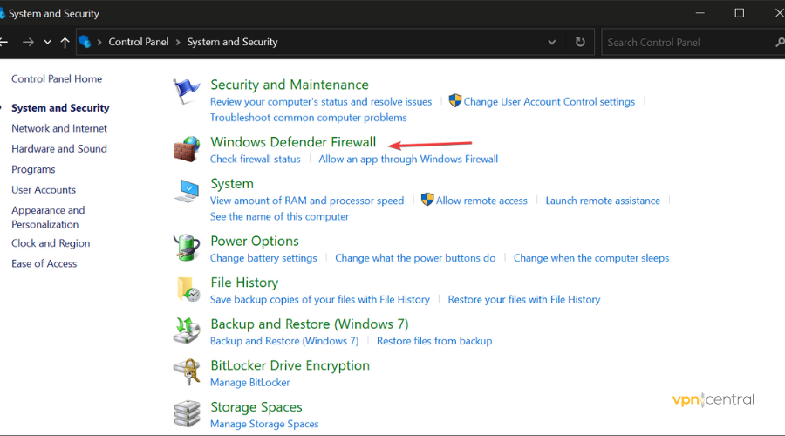Click the System computer monitor icon
Image resolution: width=785 pixels, height=436 pixels.
pyautogui.click(x=187, y=190)
